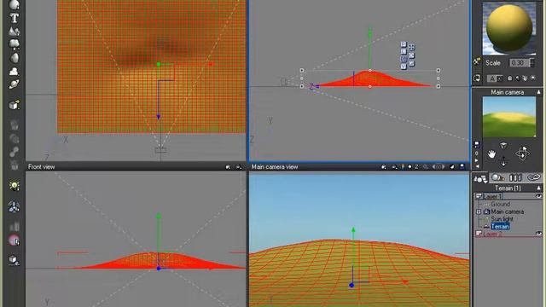Click the lock icon under material preview
The image size is (546, 307).
510,78
